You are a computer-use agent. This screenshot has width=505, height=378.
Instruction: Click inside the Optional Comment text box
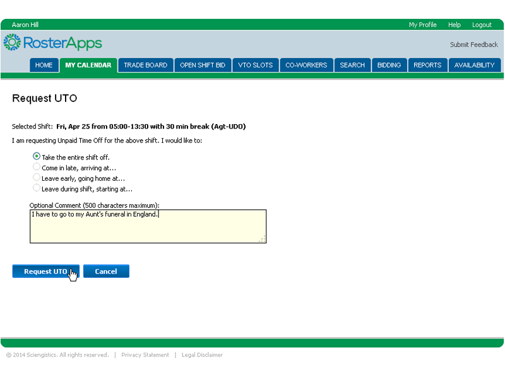(x=148, y=229)
